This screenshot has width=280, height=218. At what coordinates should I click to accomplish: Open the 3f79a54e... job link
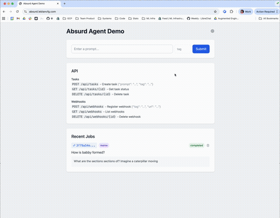point(84,146)
